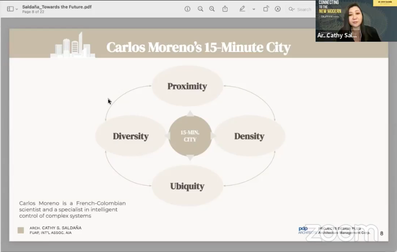Viewport: 397px width, 252px height.
Task: Click the Search field
Action: (304, 9)
